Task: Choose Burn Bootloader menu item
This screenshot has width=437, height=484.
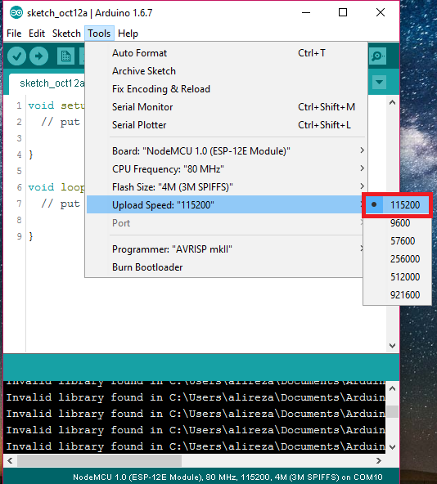Action: [226, 267]
